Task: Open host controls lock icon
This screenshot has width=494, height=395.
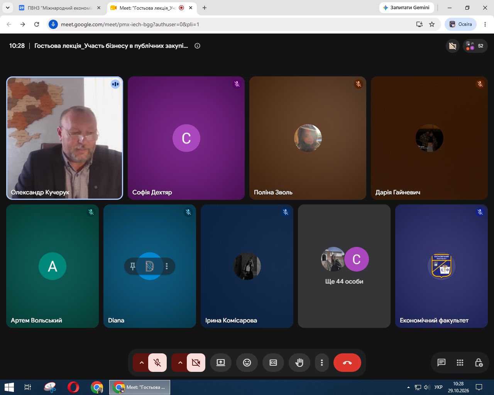Action: [479, 363]
